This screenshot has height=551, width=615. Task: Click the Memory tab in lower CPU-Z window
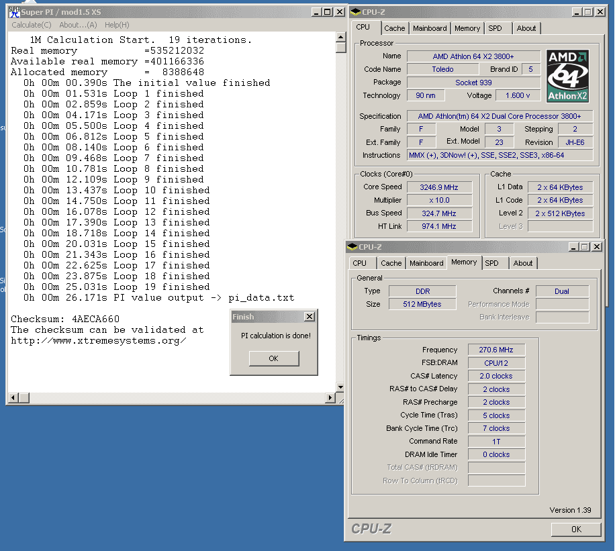[x=464, y=262]
